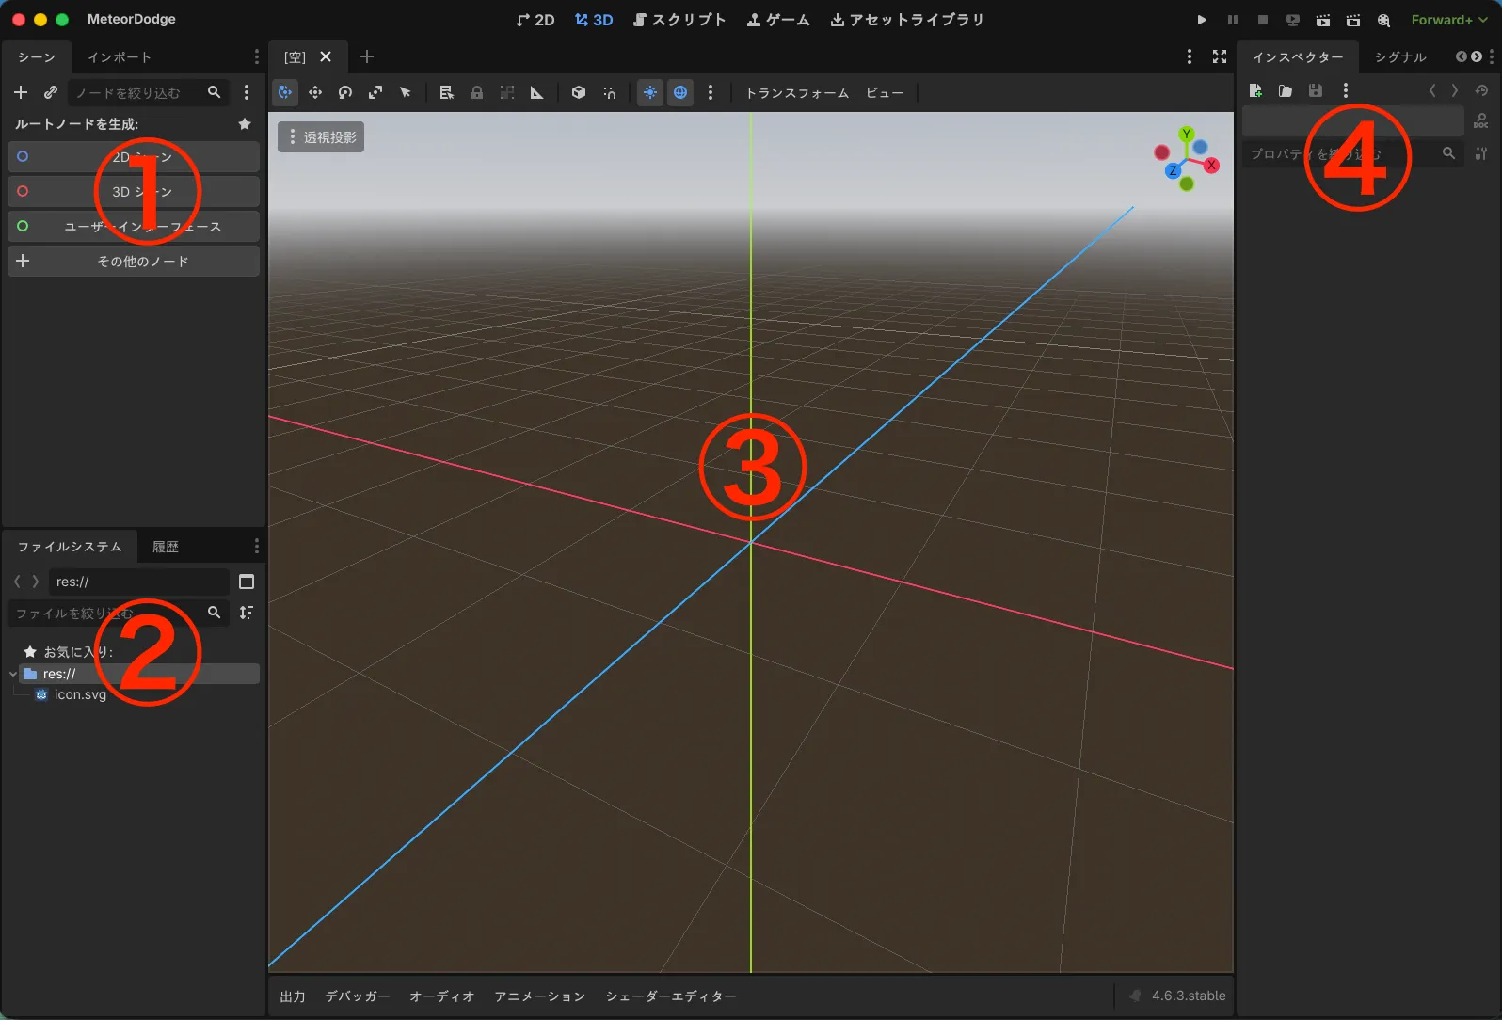Create a 3D scene root node

(134, 191)
